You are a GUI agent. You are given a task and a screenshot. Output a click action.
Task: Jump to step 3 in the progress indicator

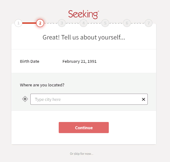[x=62, y=23]
